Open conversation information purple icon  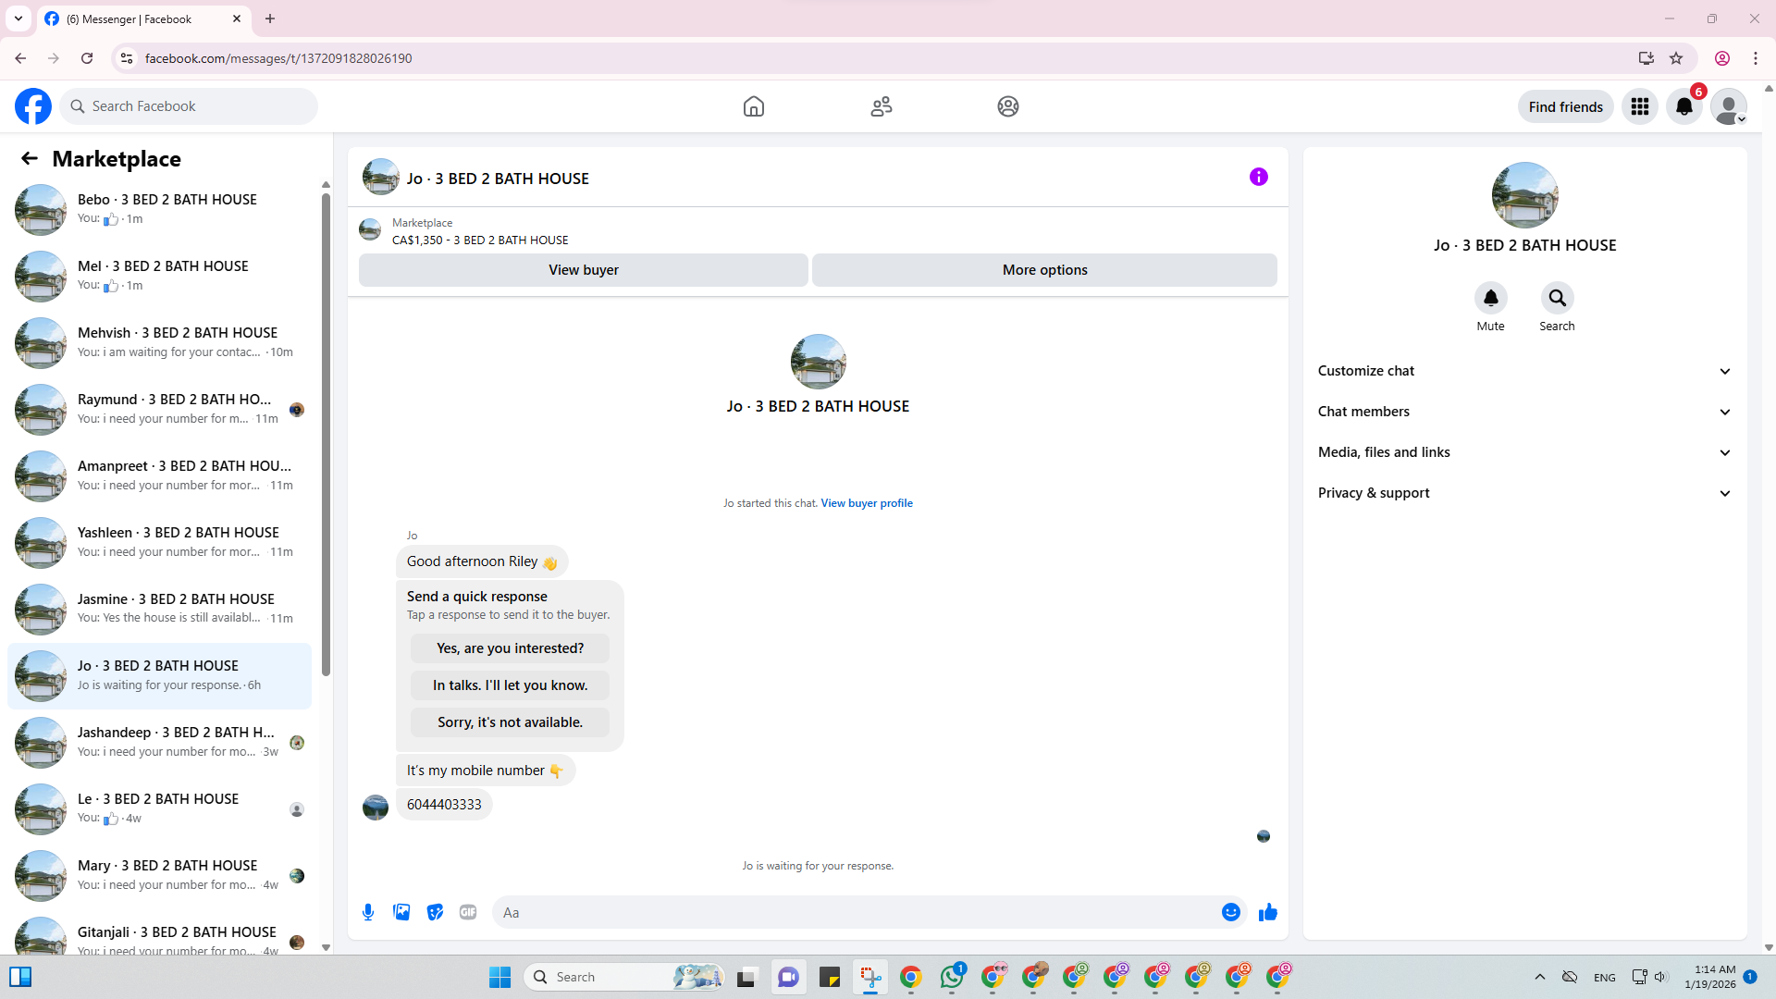pos(1259,177)
